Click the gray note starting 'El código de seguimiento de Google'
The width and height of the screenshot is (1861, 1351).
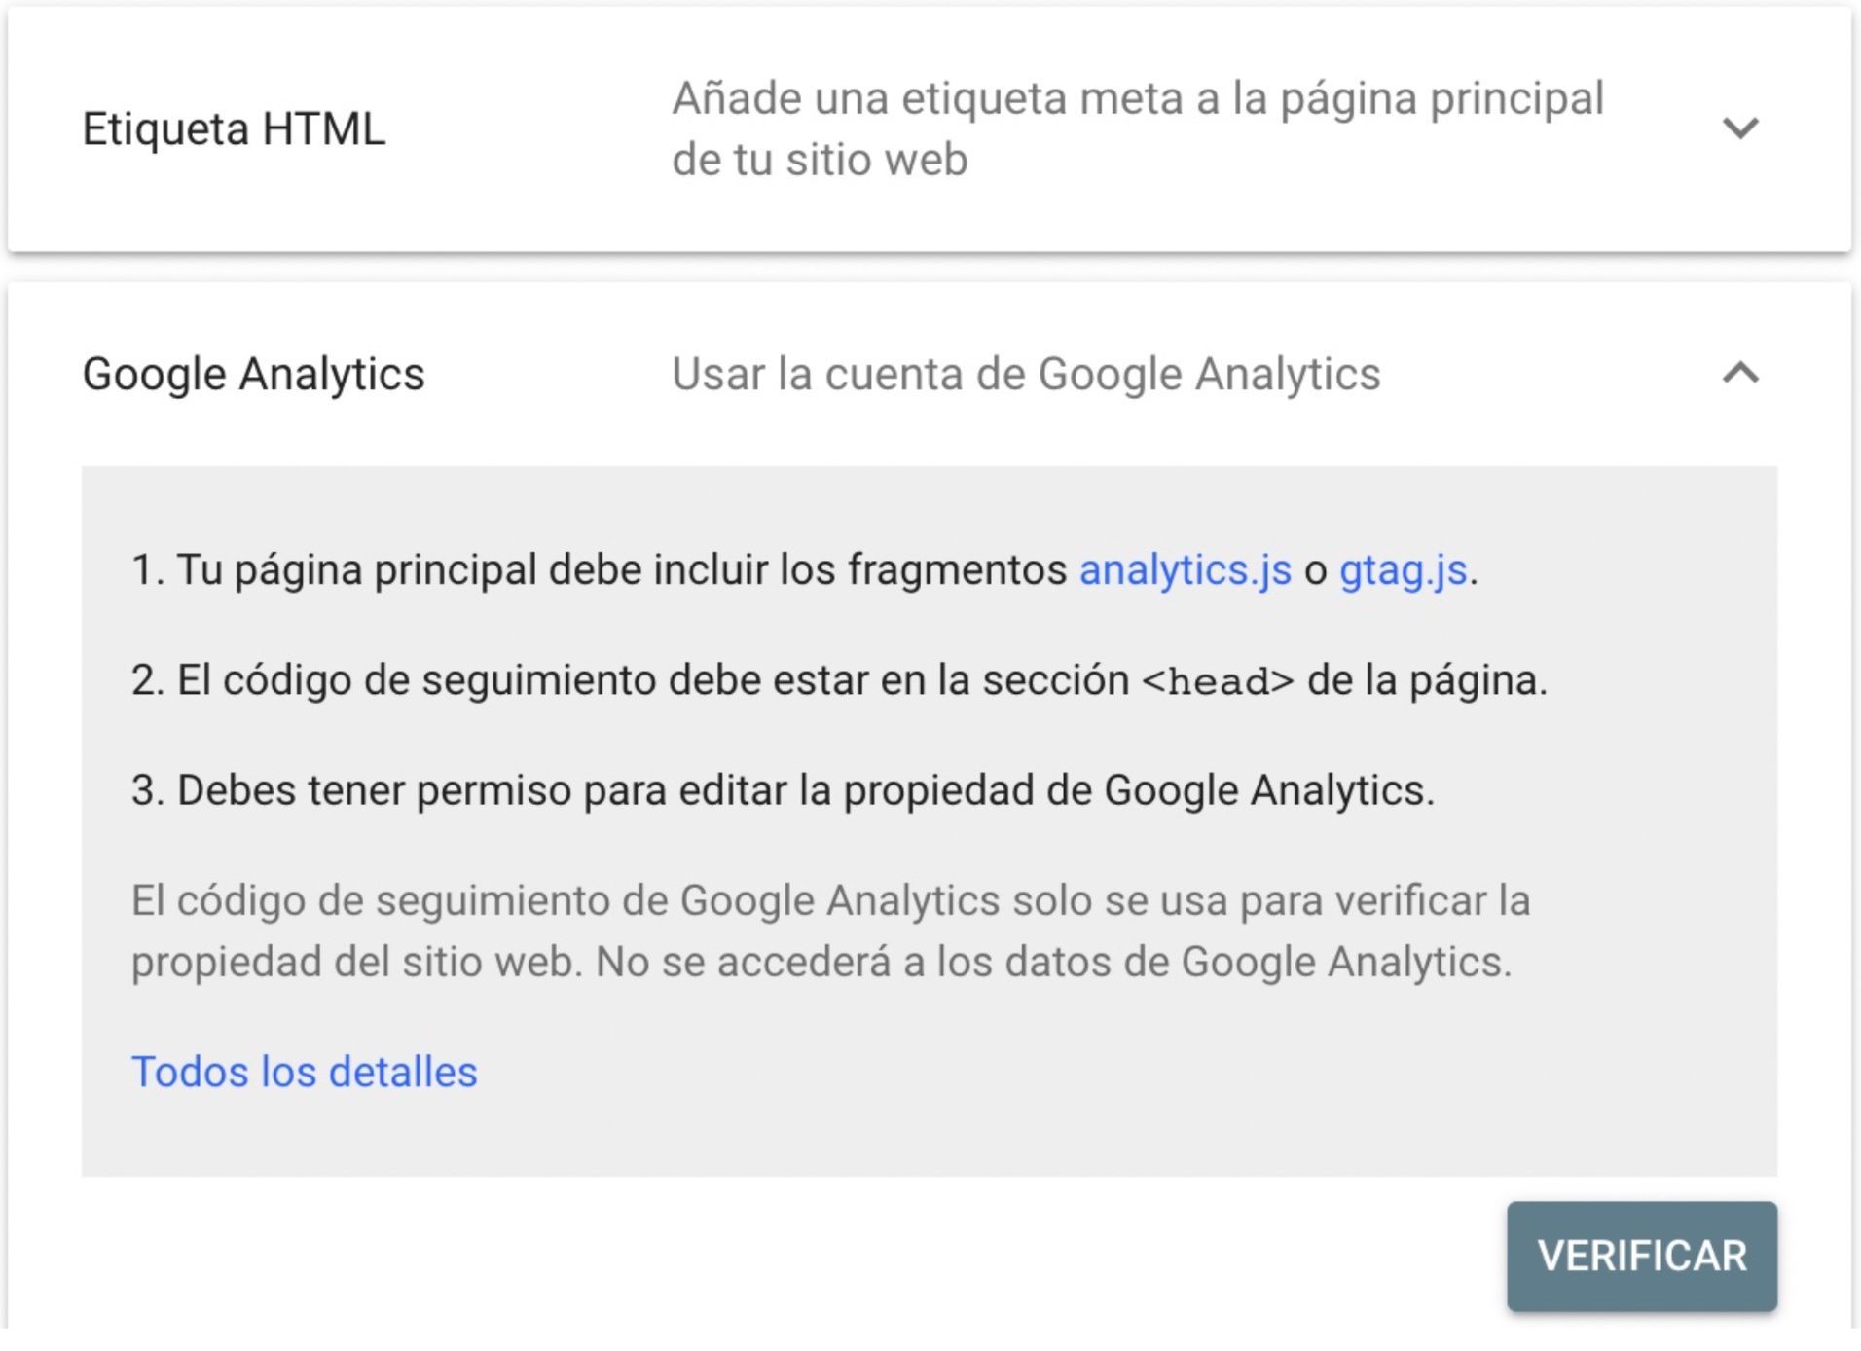[x=829, y=901]
